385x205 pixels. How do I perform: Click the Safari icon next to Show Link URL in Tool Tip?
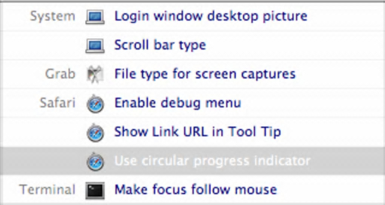tap(95, 132)
